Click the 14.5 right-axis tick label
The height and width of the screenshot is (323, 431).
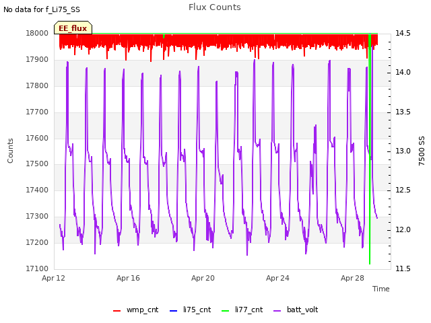pyautogui.click(x=403, y=33)
